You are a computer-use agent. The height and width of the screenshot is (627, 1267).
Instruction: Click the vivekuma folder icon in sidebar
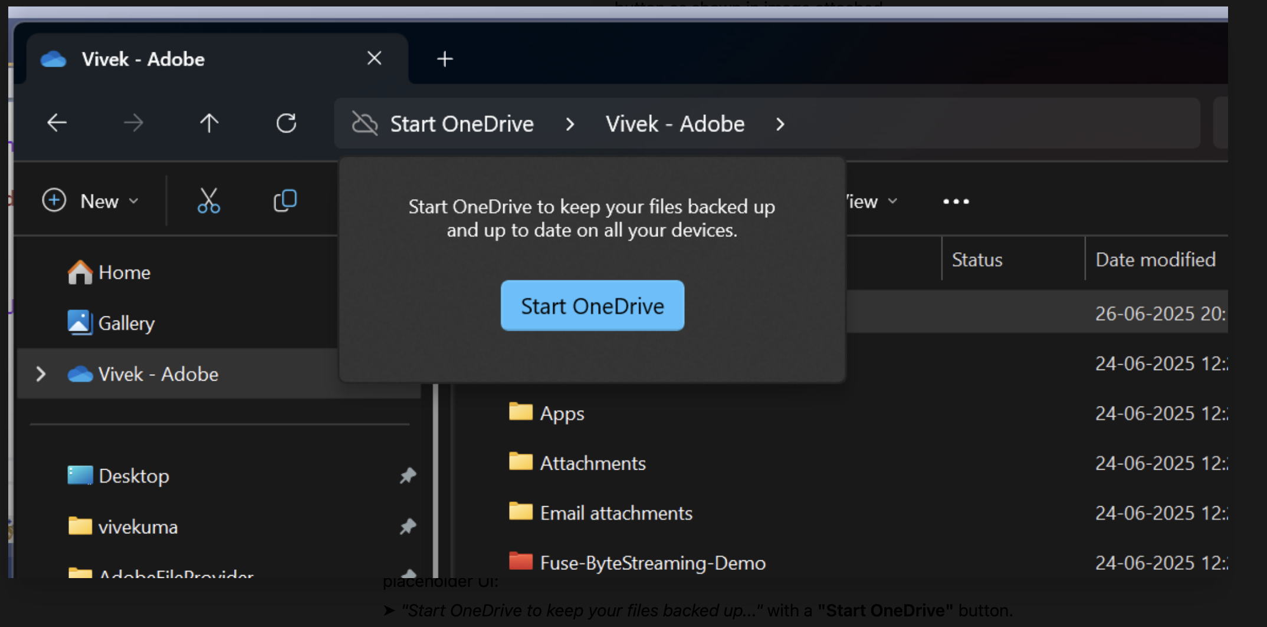tap(80, 526)
